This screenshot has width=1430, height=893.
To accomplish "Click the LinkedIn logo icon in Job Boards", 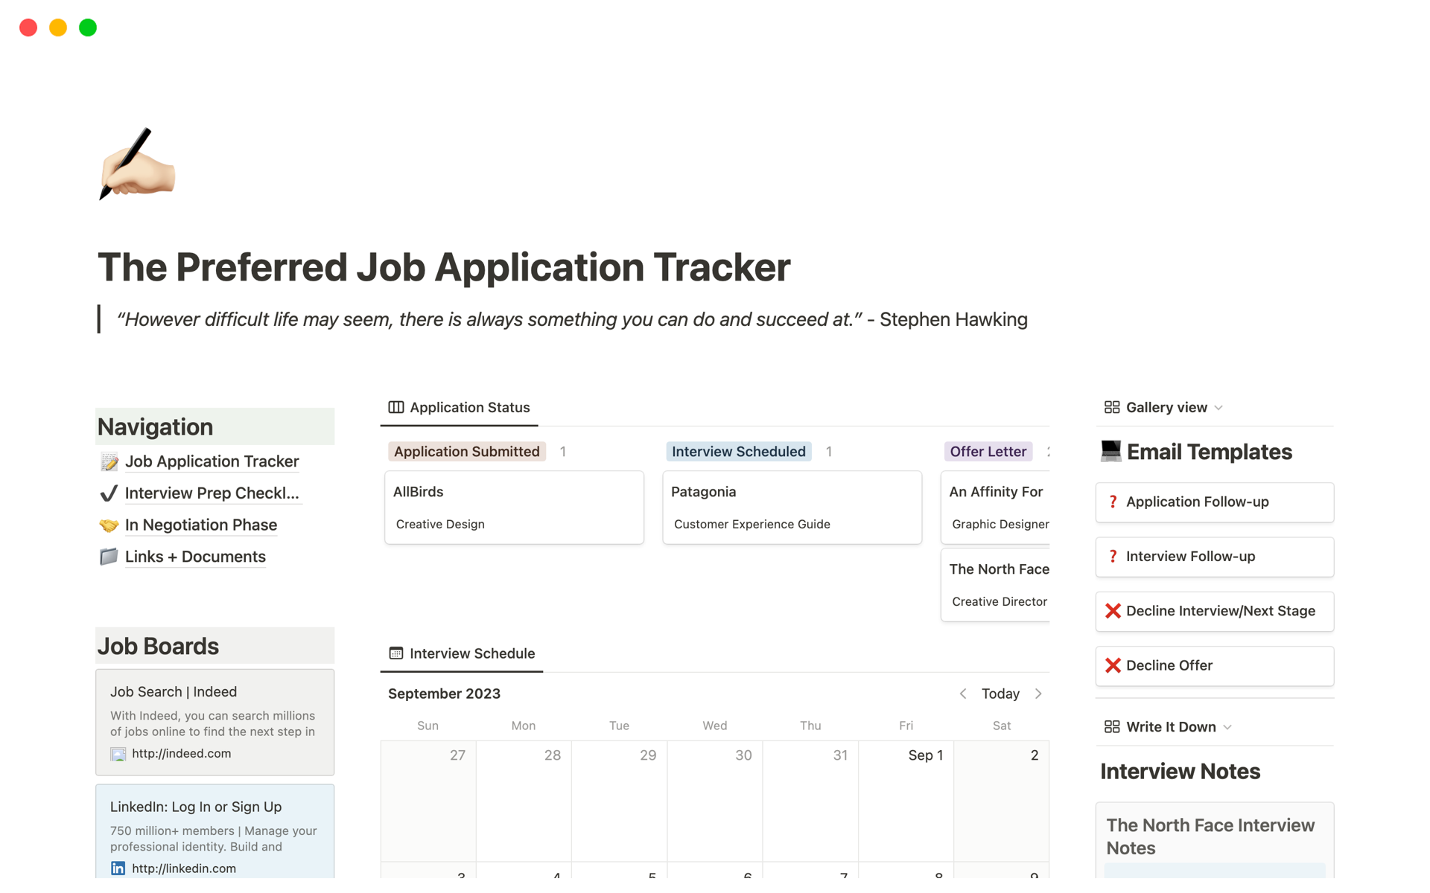I will pyautogui.click(x=118, y=868).
